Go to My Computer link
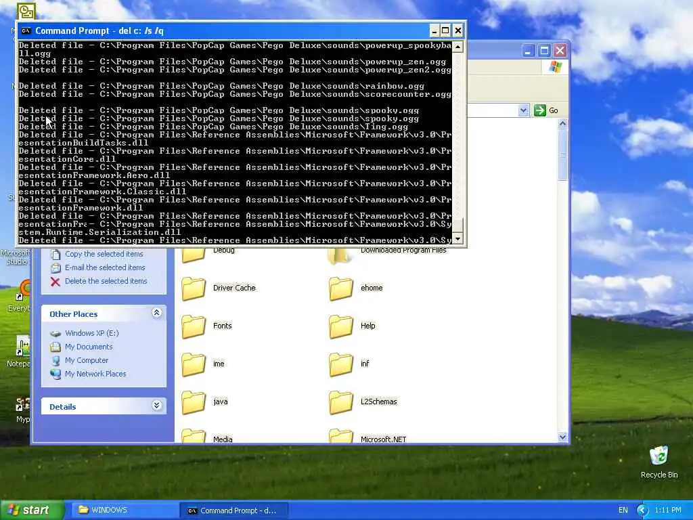The width and height of the screenshot is (693, 520). (87, 360)
